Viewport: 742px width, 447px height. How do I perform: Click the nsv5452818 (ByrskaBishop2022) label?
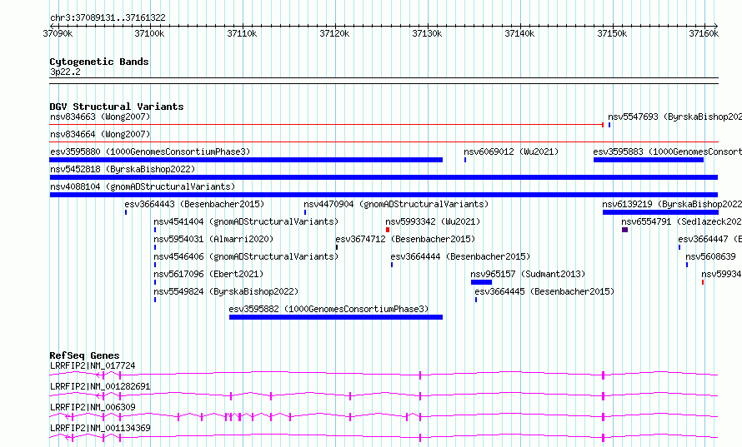click(123, 169)
